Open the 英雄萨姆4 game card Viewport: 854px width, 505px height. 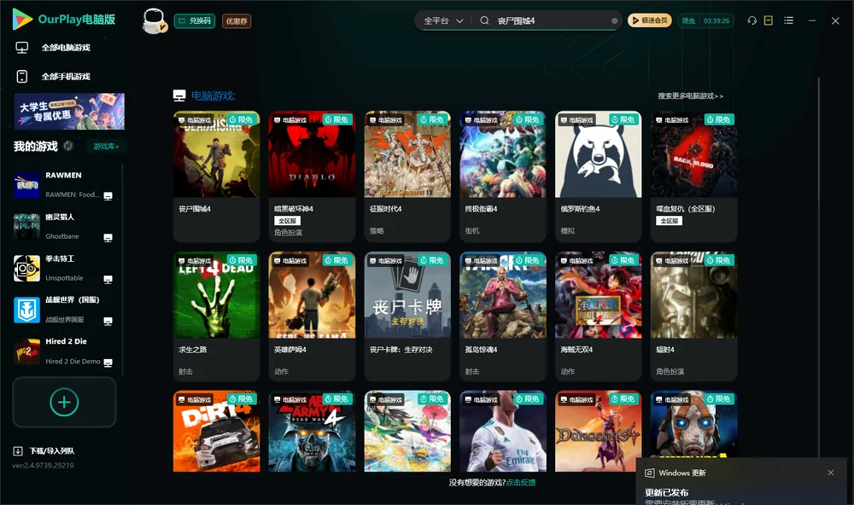coord(312,316)
